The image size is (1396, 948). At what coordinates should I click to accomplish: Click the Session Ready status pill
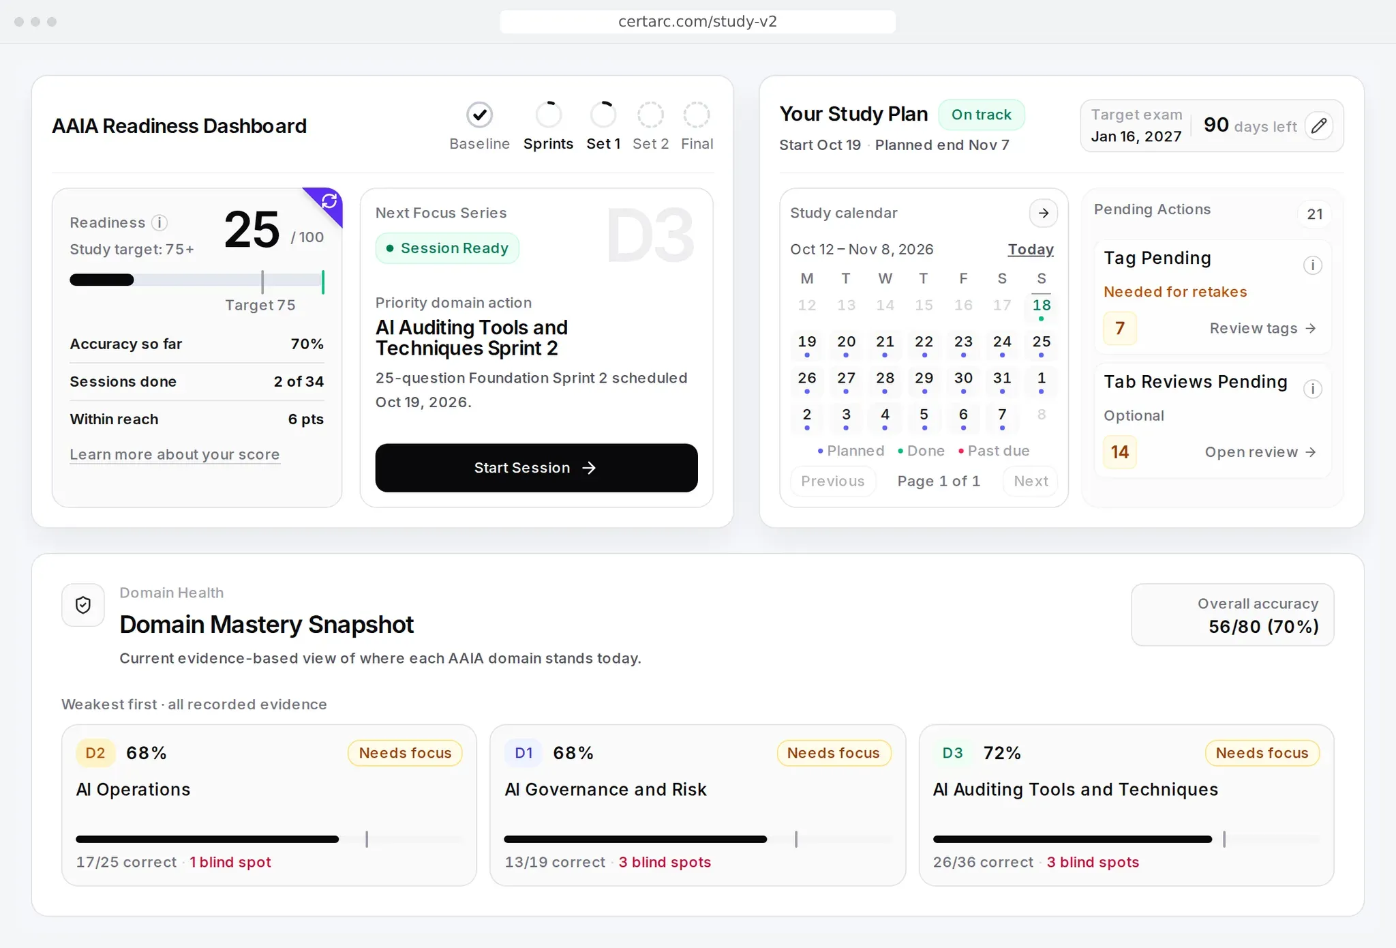[447, 248]
